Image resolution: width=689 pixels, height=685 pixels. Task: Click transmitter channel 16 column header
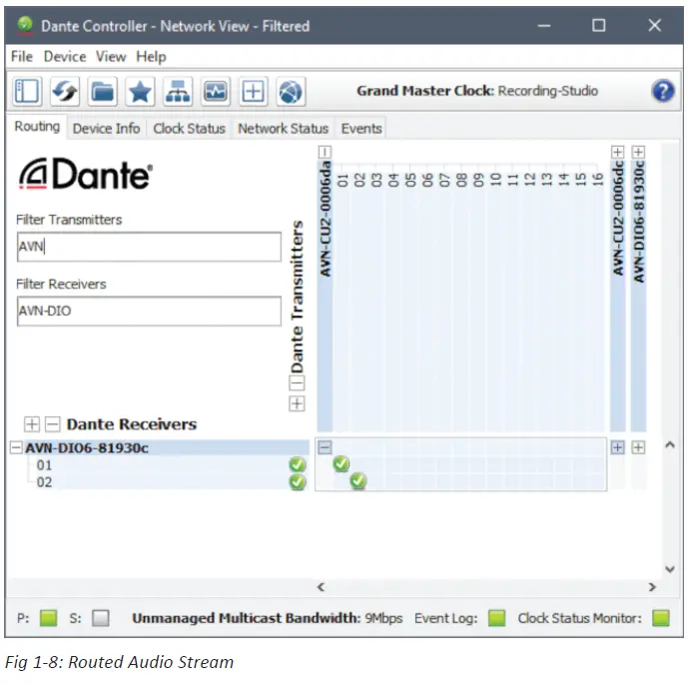click(597, 180)
